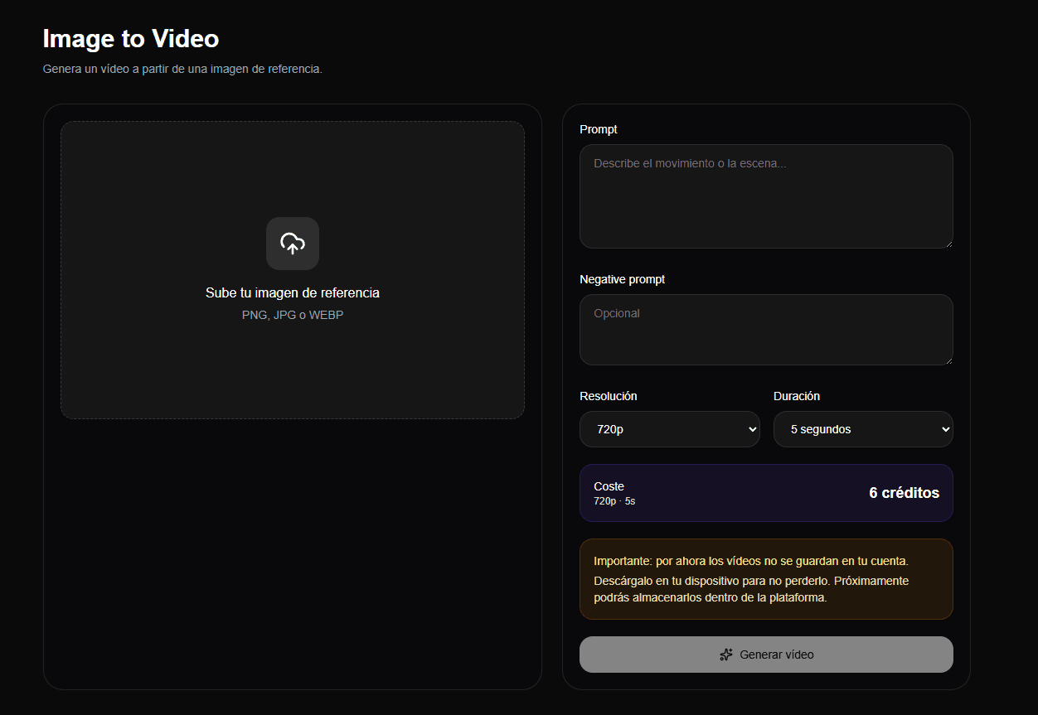Screen dimensions: 1038x715
Task: Click the Prompt textarea resize handle
Action: (x=948, y=243)
